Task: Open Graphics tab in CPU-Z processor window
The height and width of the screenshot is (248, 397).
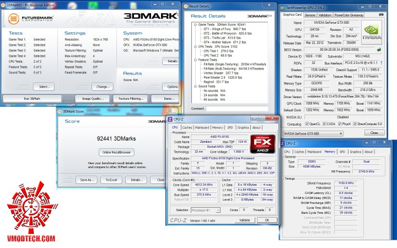Action: 243,127
